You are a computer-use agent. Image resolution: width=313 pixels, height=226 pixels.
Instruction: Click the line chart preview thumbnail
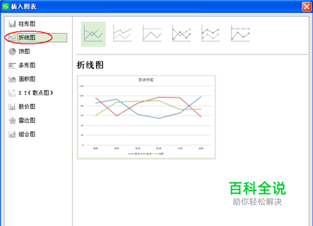tap(146, 117)
